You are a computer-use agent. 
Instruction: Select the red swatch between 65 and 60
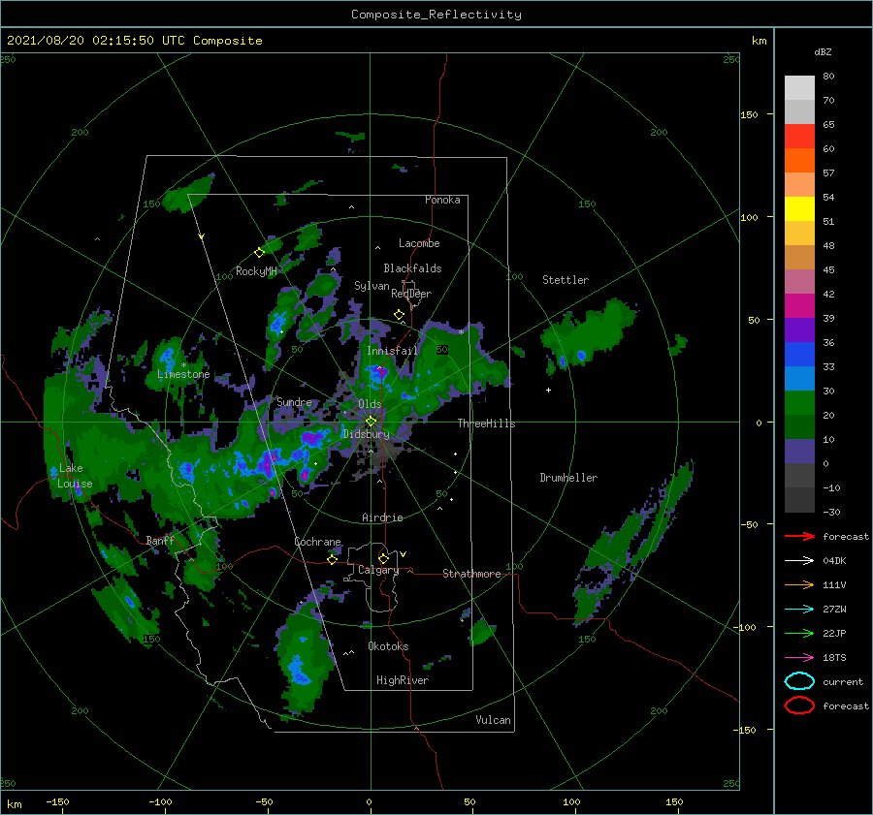799,136
